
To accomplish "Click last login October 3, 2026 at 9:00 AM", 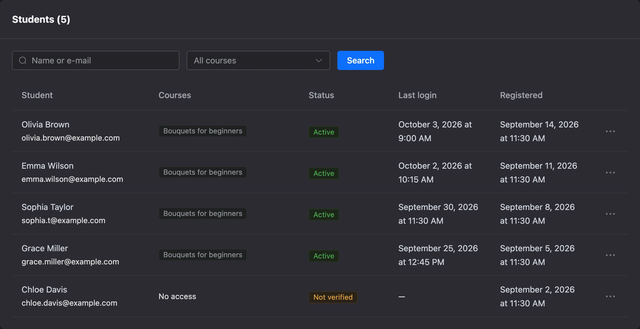I will pyautogui.click(x=435, y=131).
